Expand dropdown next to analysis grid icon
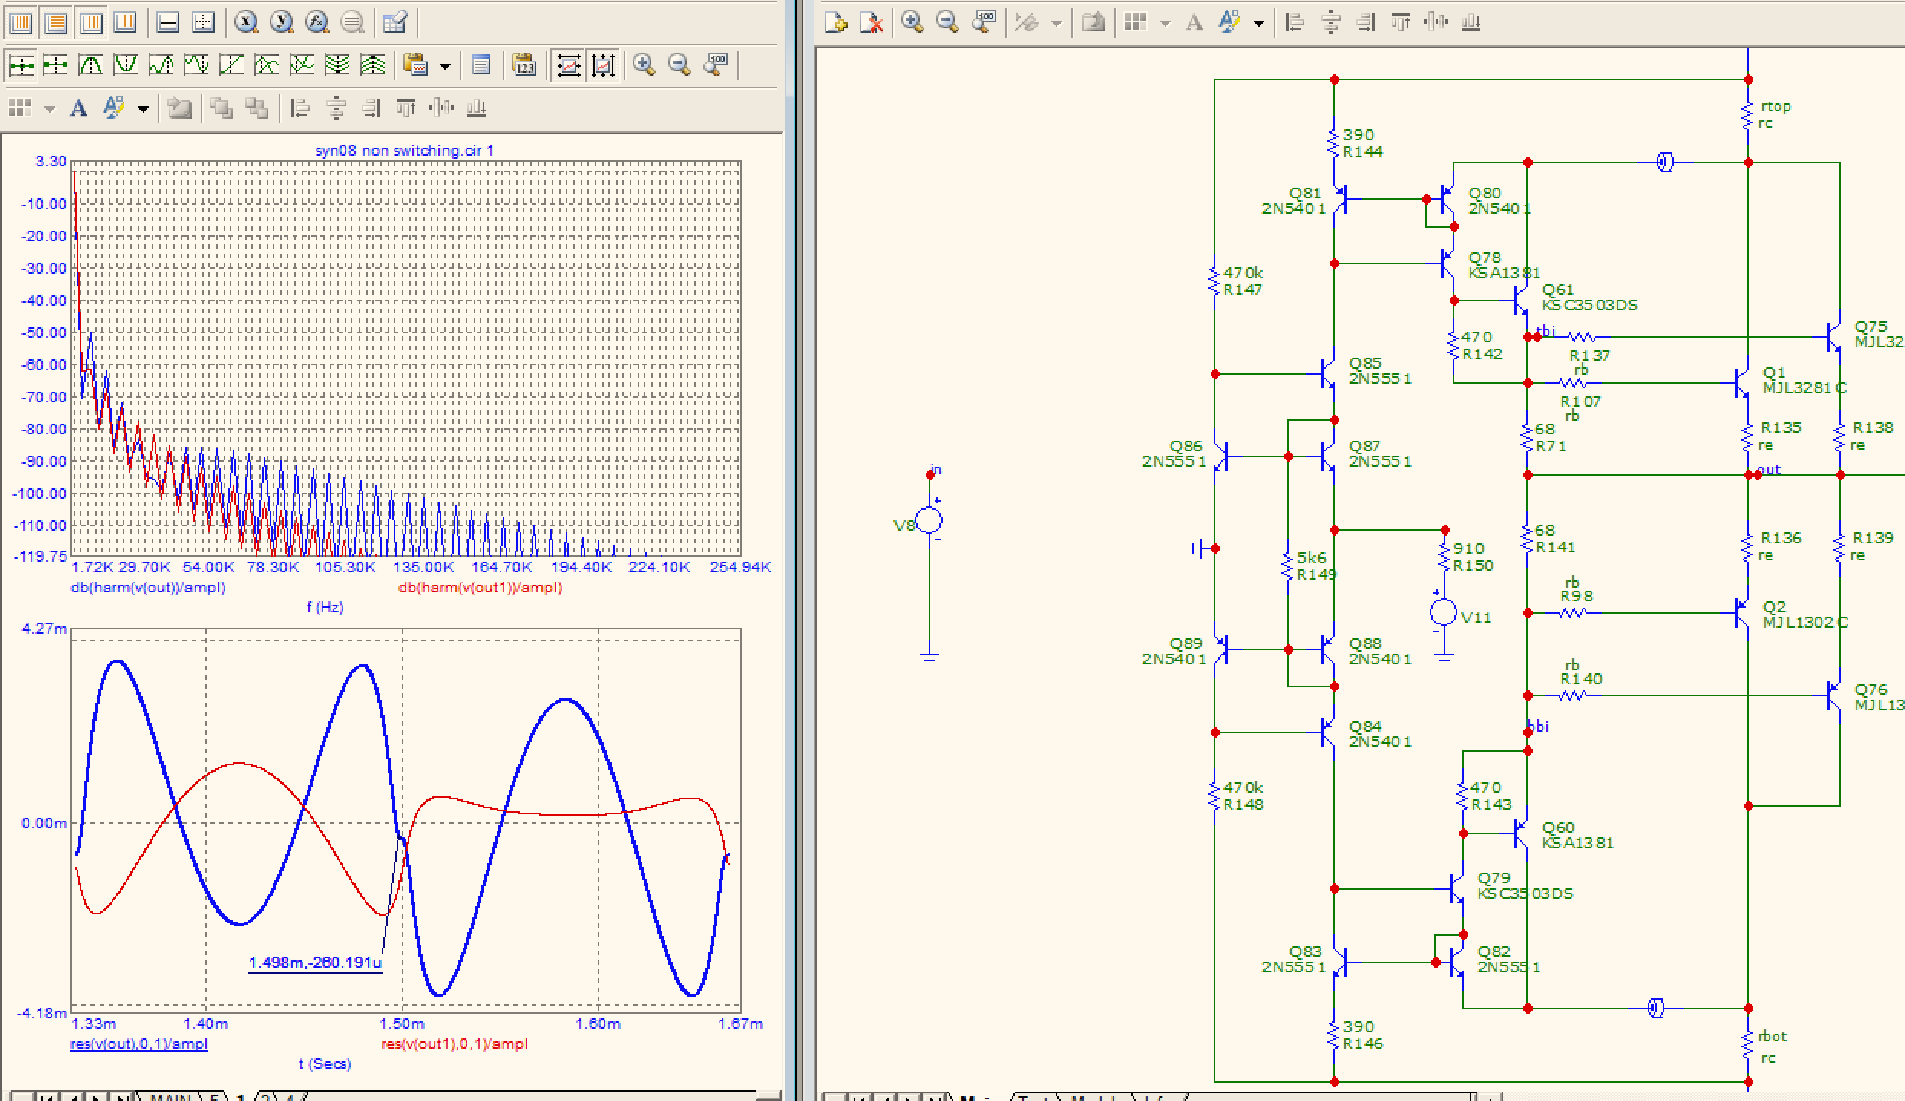The height and width of the screenshot is (1101, 1905). pyautogui.click(x=50, y=109)
